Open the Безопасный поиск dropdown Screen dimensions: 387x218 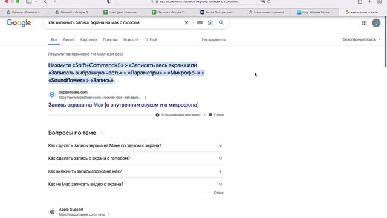(362, 39)
